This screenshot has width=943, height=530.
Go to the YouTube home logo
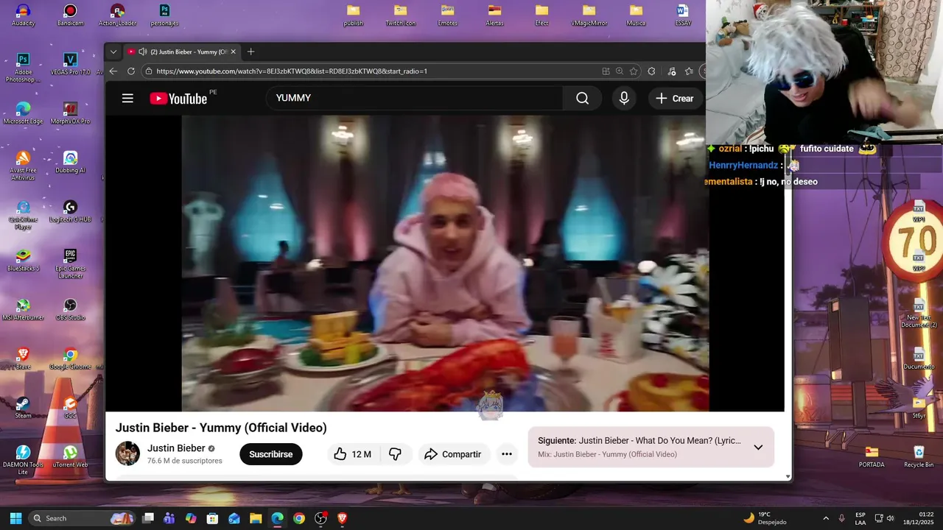tap(179, 99)
